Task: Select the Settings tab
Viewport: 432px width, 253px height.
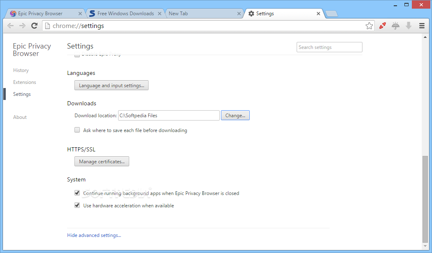Action: 284,14
